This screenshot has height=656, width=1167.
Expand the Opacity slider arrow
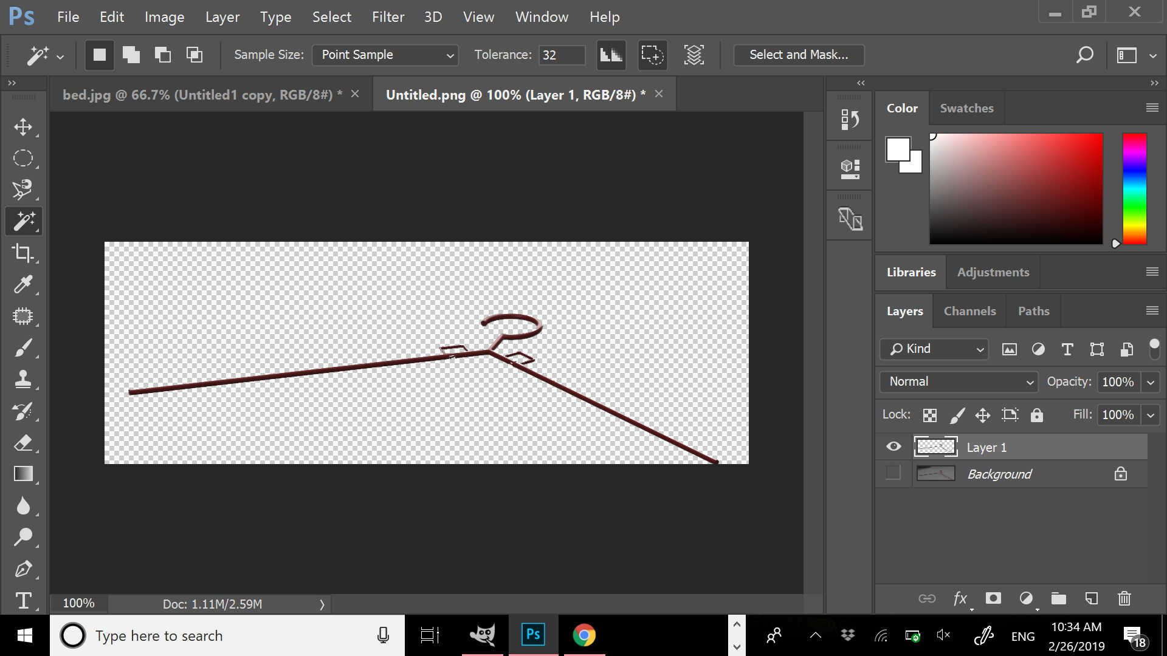pyautogui.click(x=1150, y=382)
